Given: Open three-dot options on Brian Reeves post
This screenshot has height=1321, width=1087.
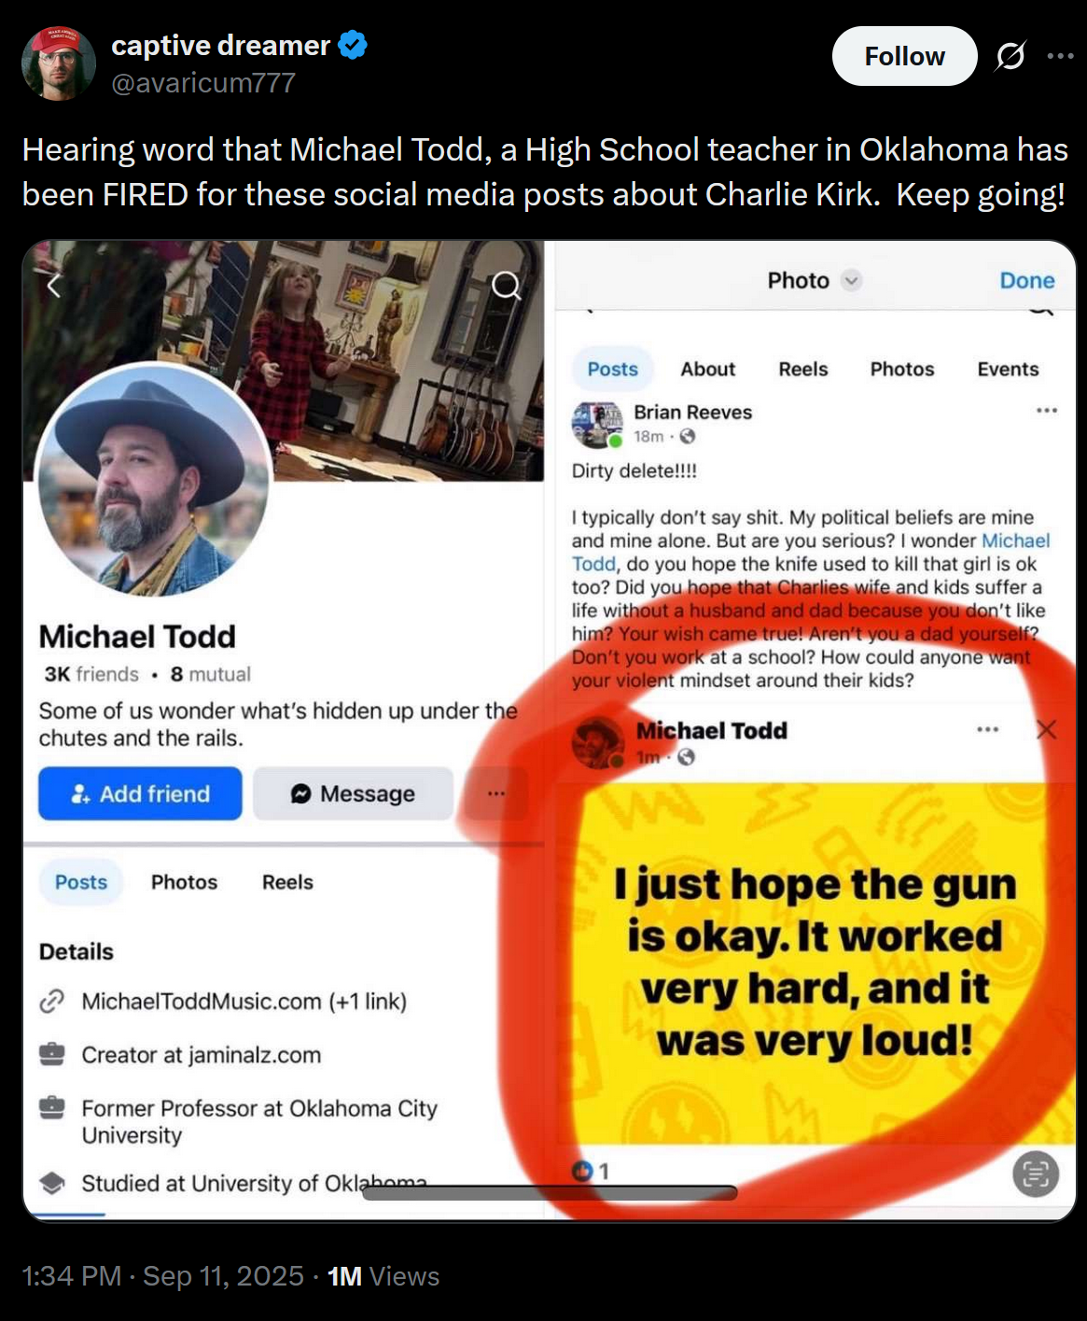Looking at the screenshot, I should pos(1047,410).
